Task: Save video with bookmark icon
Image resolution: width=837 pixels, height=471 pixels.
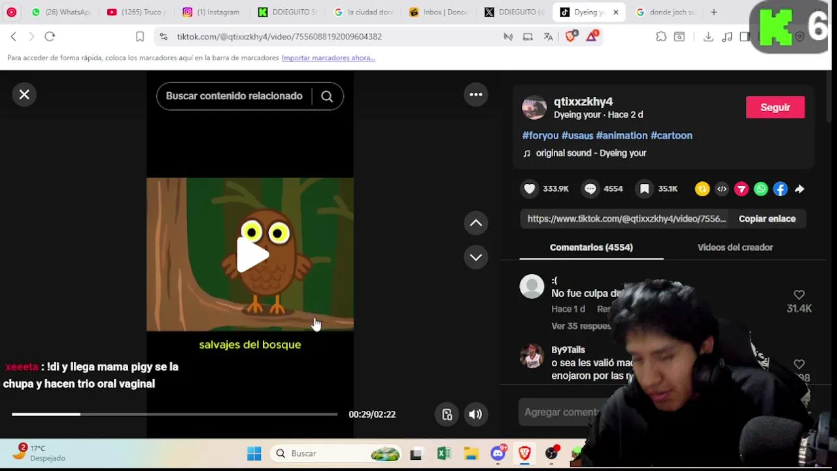Action: (645, 189)
